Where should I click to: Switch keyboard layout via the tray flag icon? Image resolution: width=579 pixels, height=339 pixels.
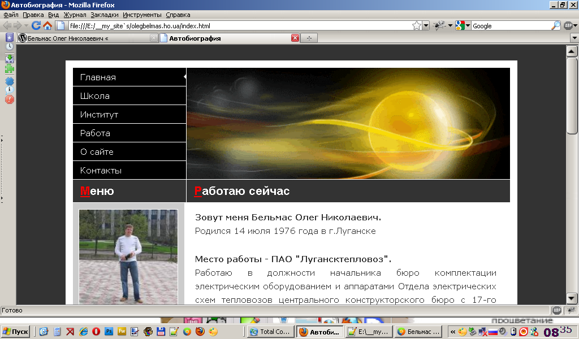pyautogui.click(x=493, y=332)
